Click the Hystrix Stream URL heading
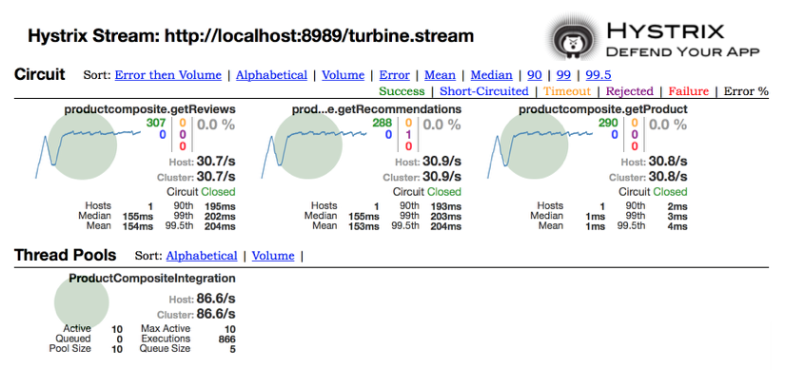 [250, 36]
